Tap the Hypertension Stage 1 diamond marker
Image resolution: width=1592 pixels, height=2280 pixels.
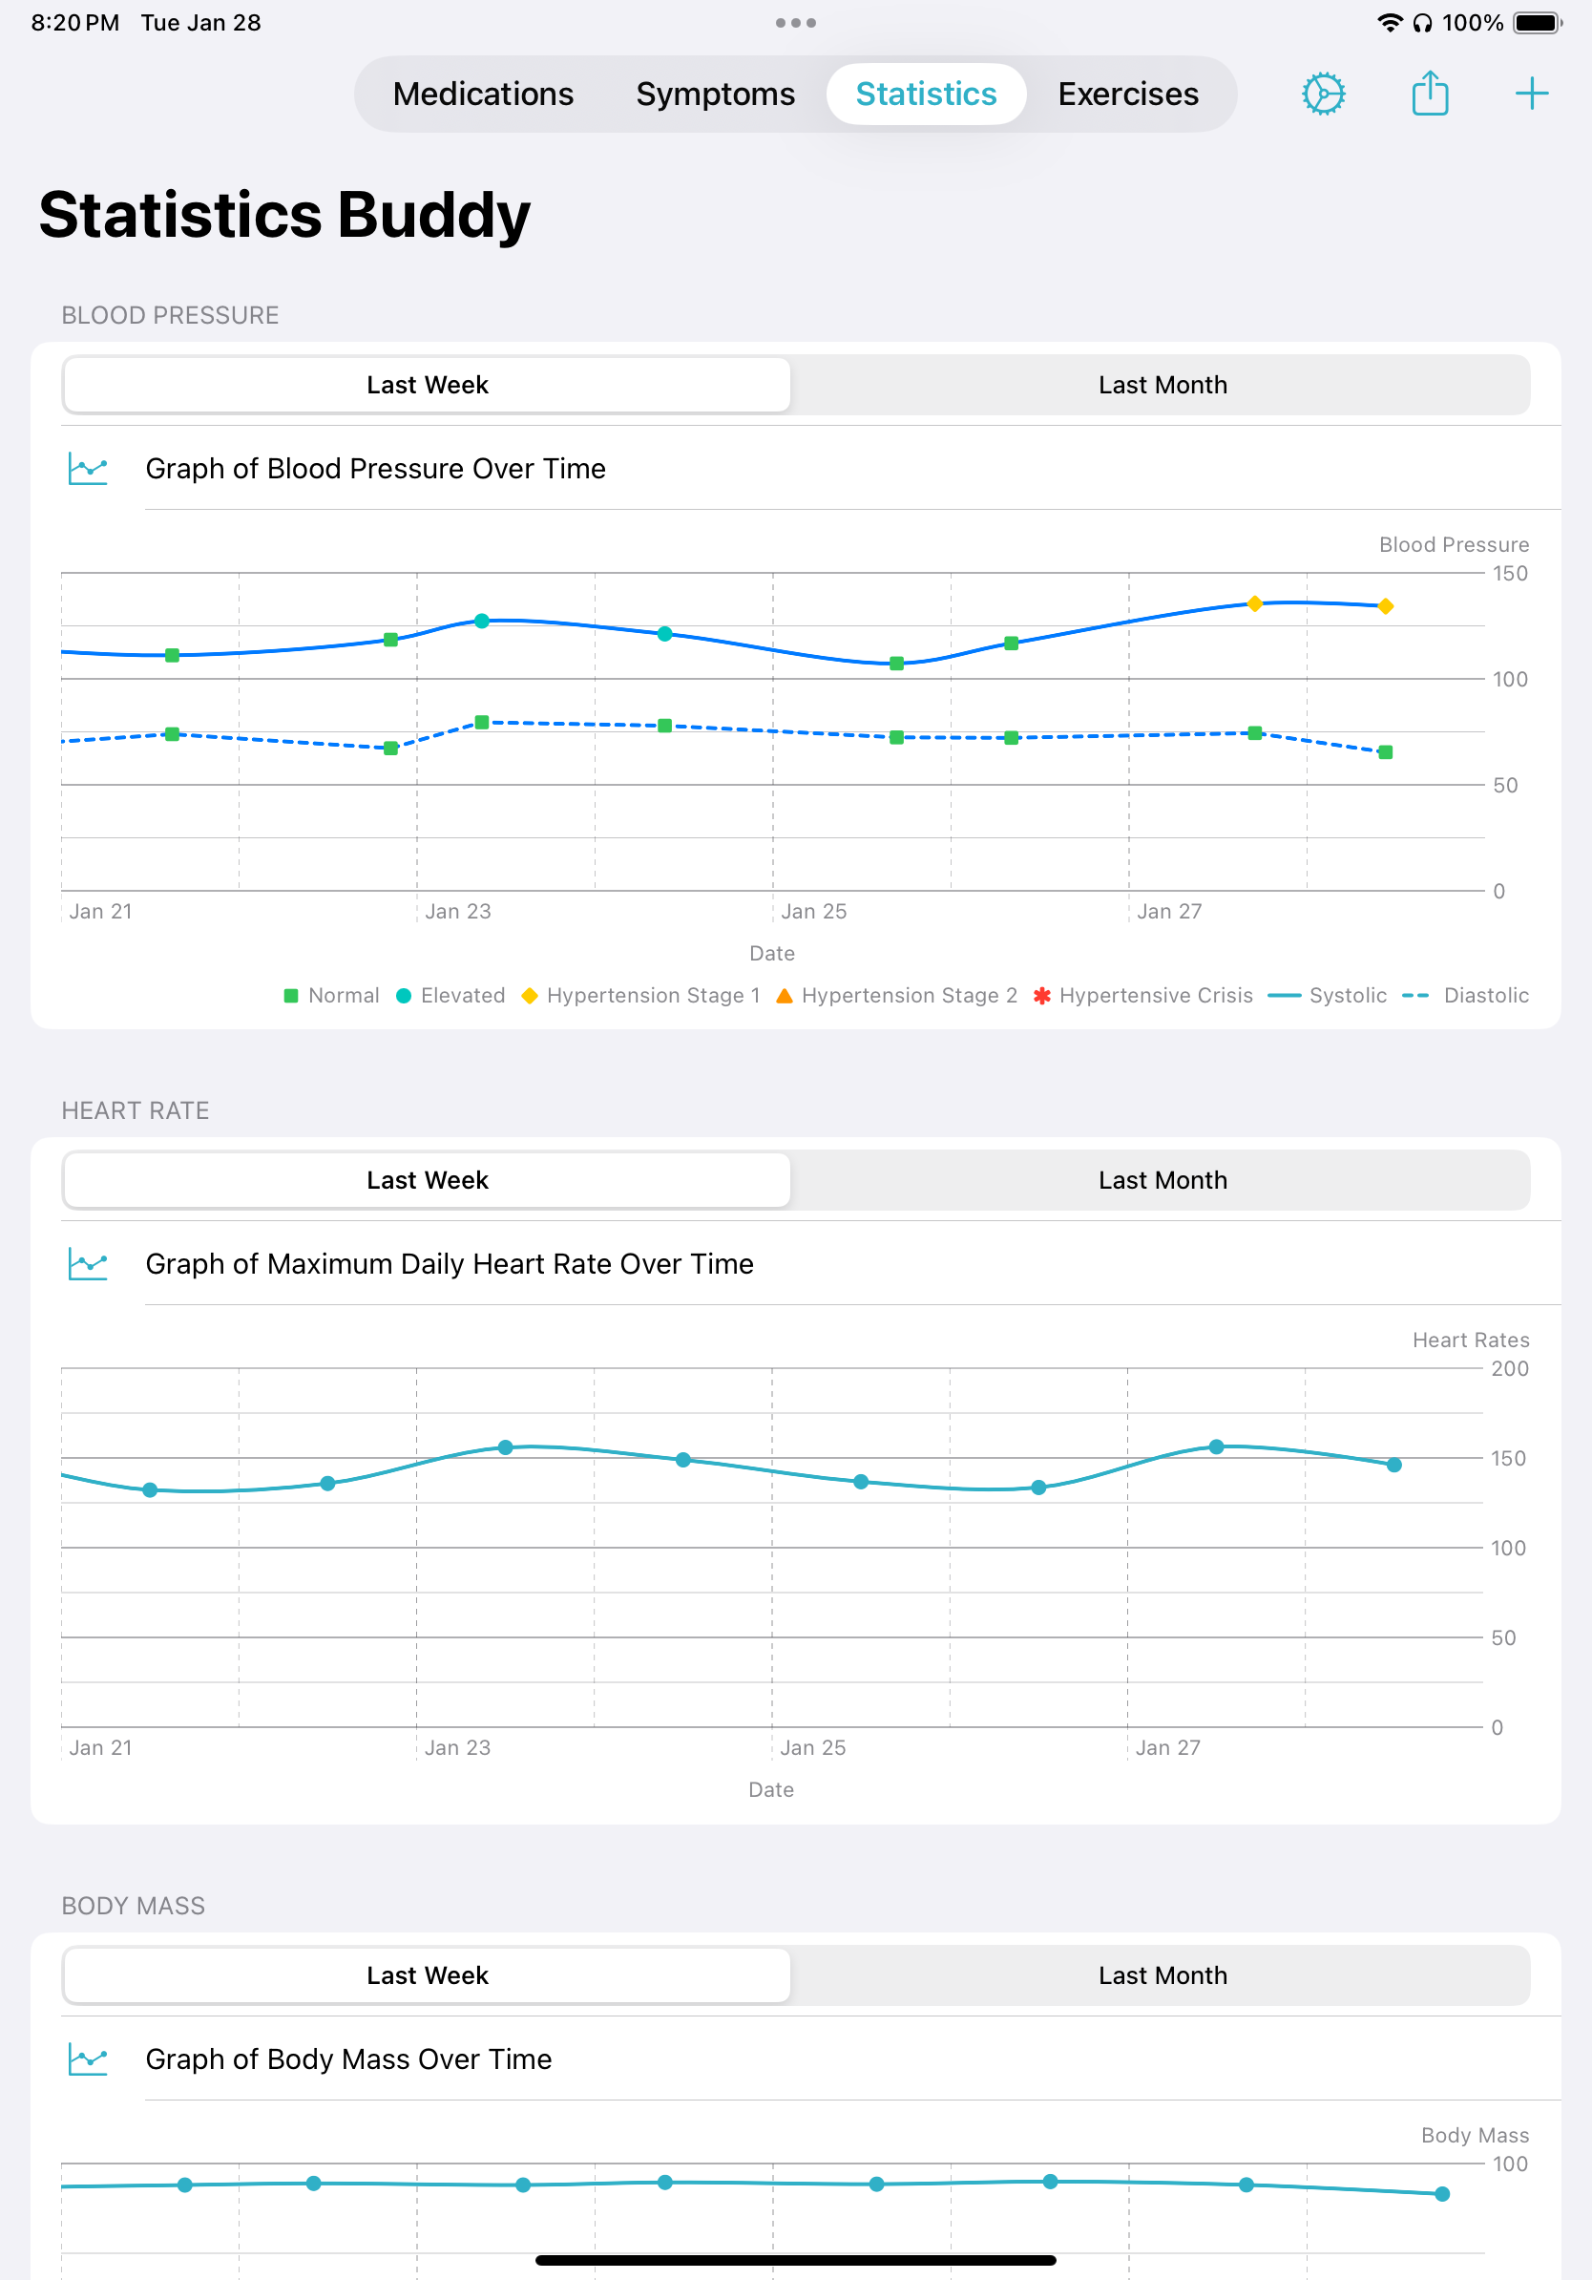point(529,995)
